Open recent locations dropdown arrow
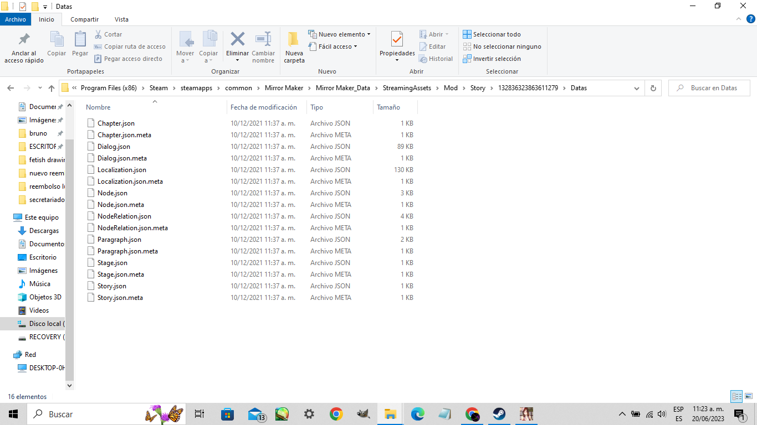757x425 pixels. (x=40, y=88)
